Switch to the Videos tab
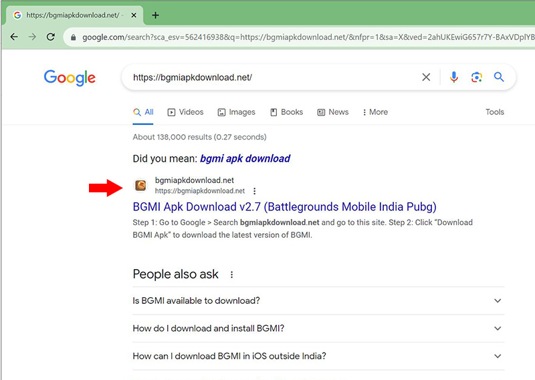 pyautogui.click(x=185, y=112)
